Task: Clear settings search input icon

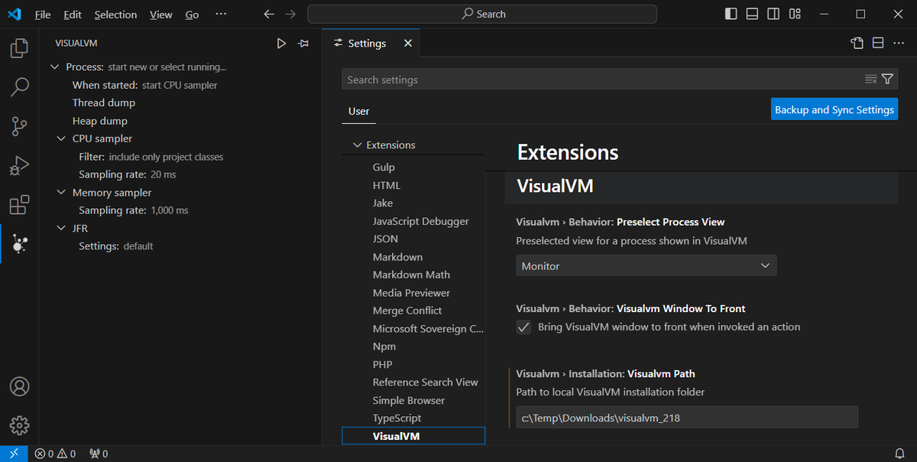Action: 870,79
